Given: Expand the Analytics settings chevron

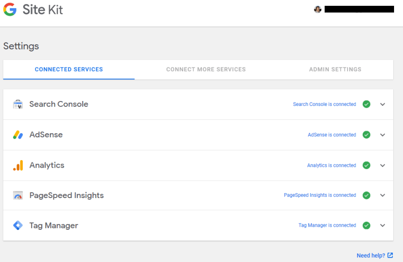Looking at the screenshot, I should [382, 165].
